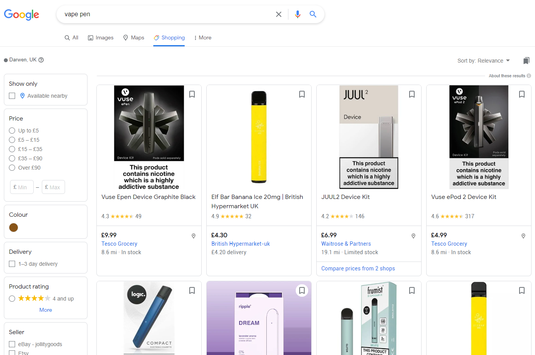Bookmark the Frumist disposable product
The height and width of the screenshot is (355, 535).
412,290
